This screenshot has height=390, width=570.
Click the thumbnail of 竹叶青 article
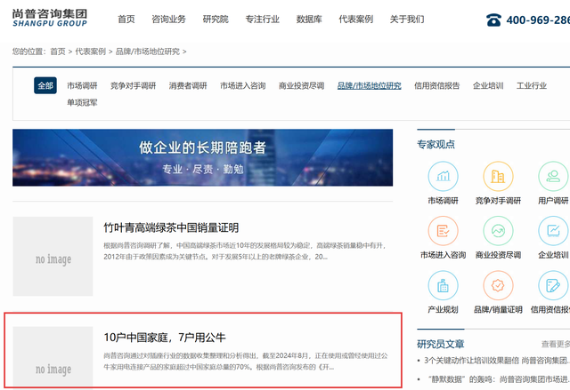(53, 256)
